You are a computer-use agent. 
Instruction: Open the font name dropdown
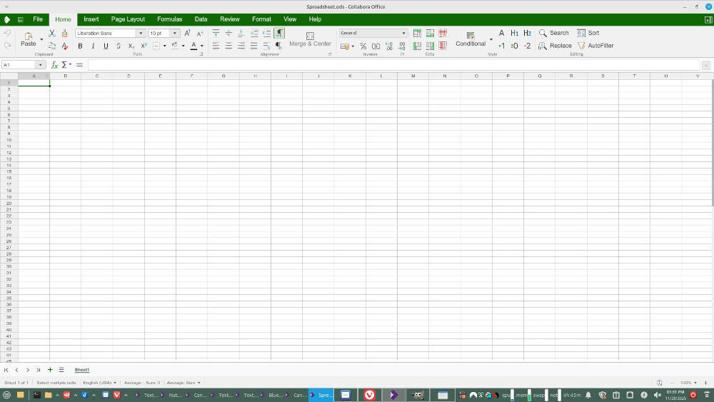(x=141, y=34)
